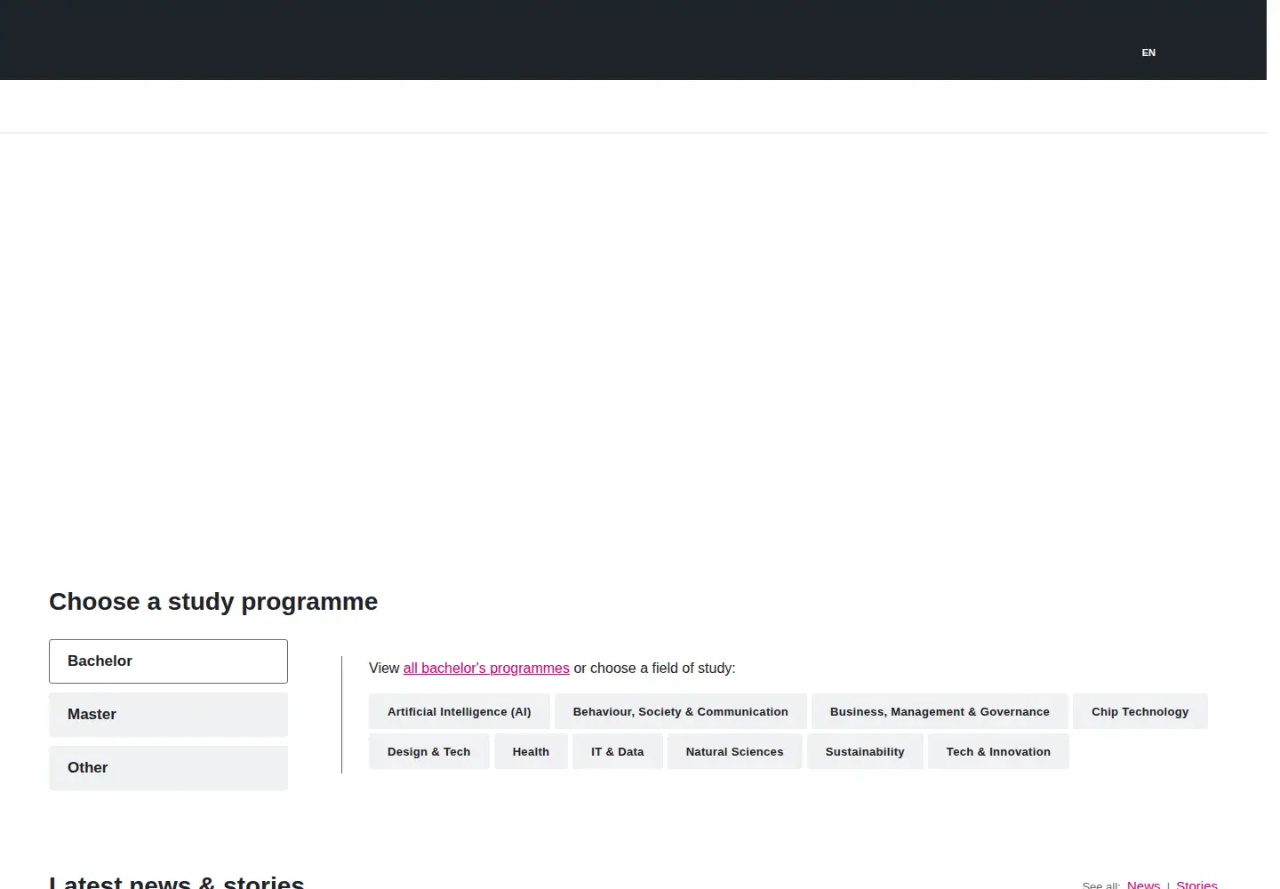Open the Other programmes tab

(168, 768)
